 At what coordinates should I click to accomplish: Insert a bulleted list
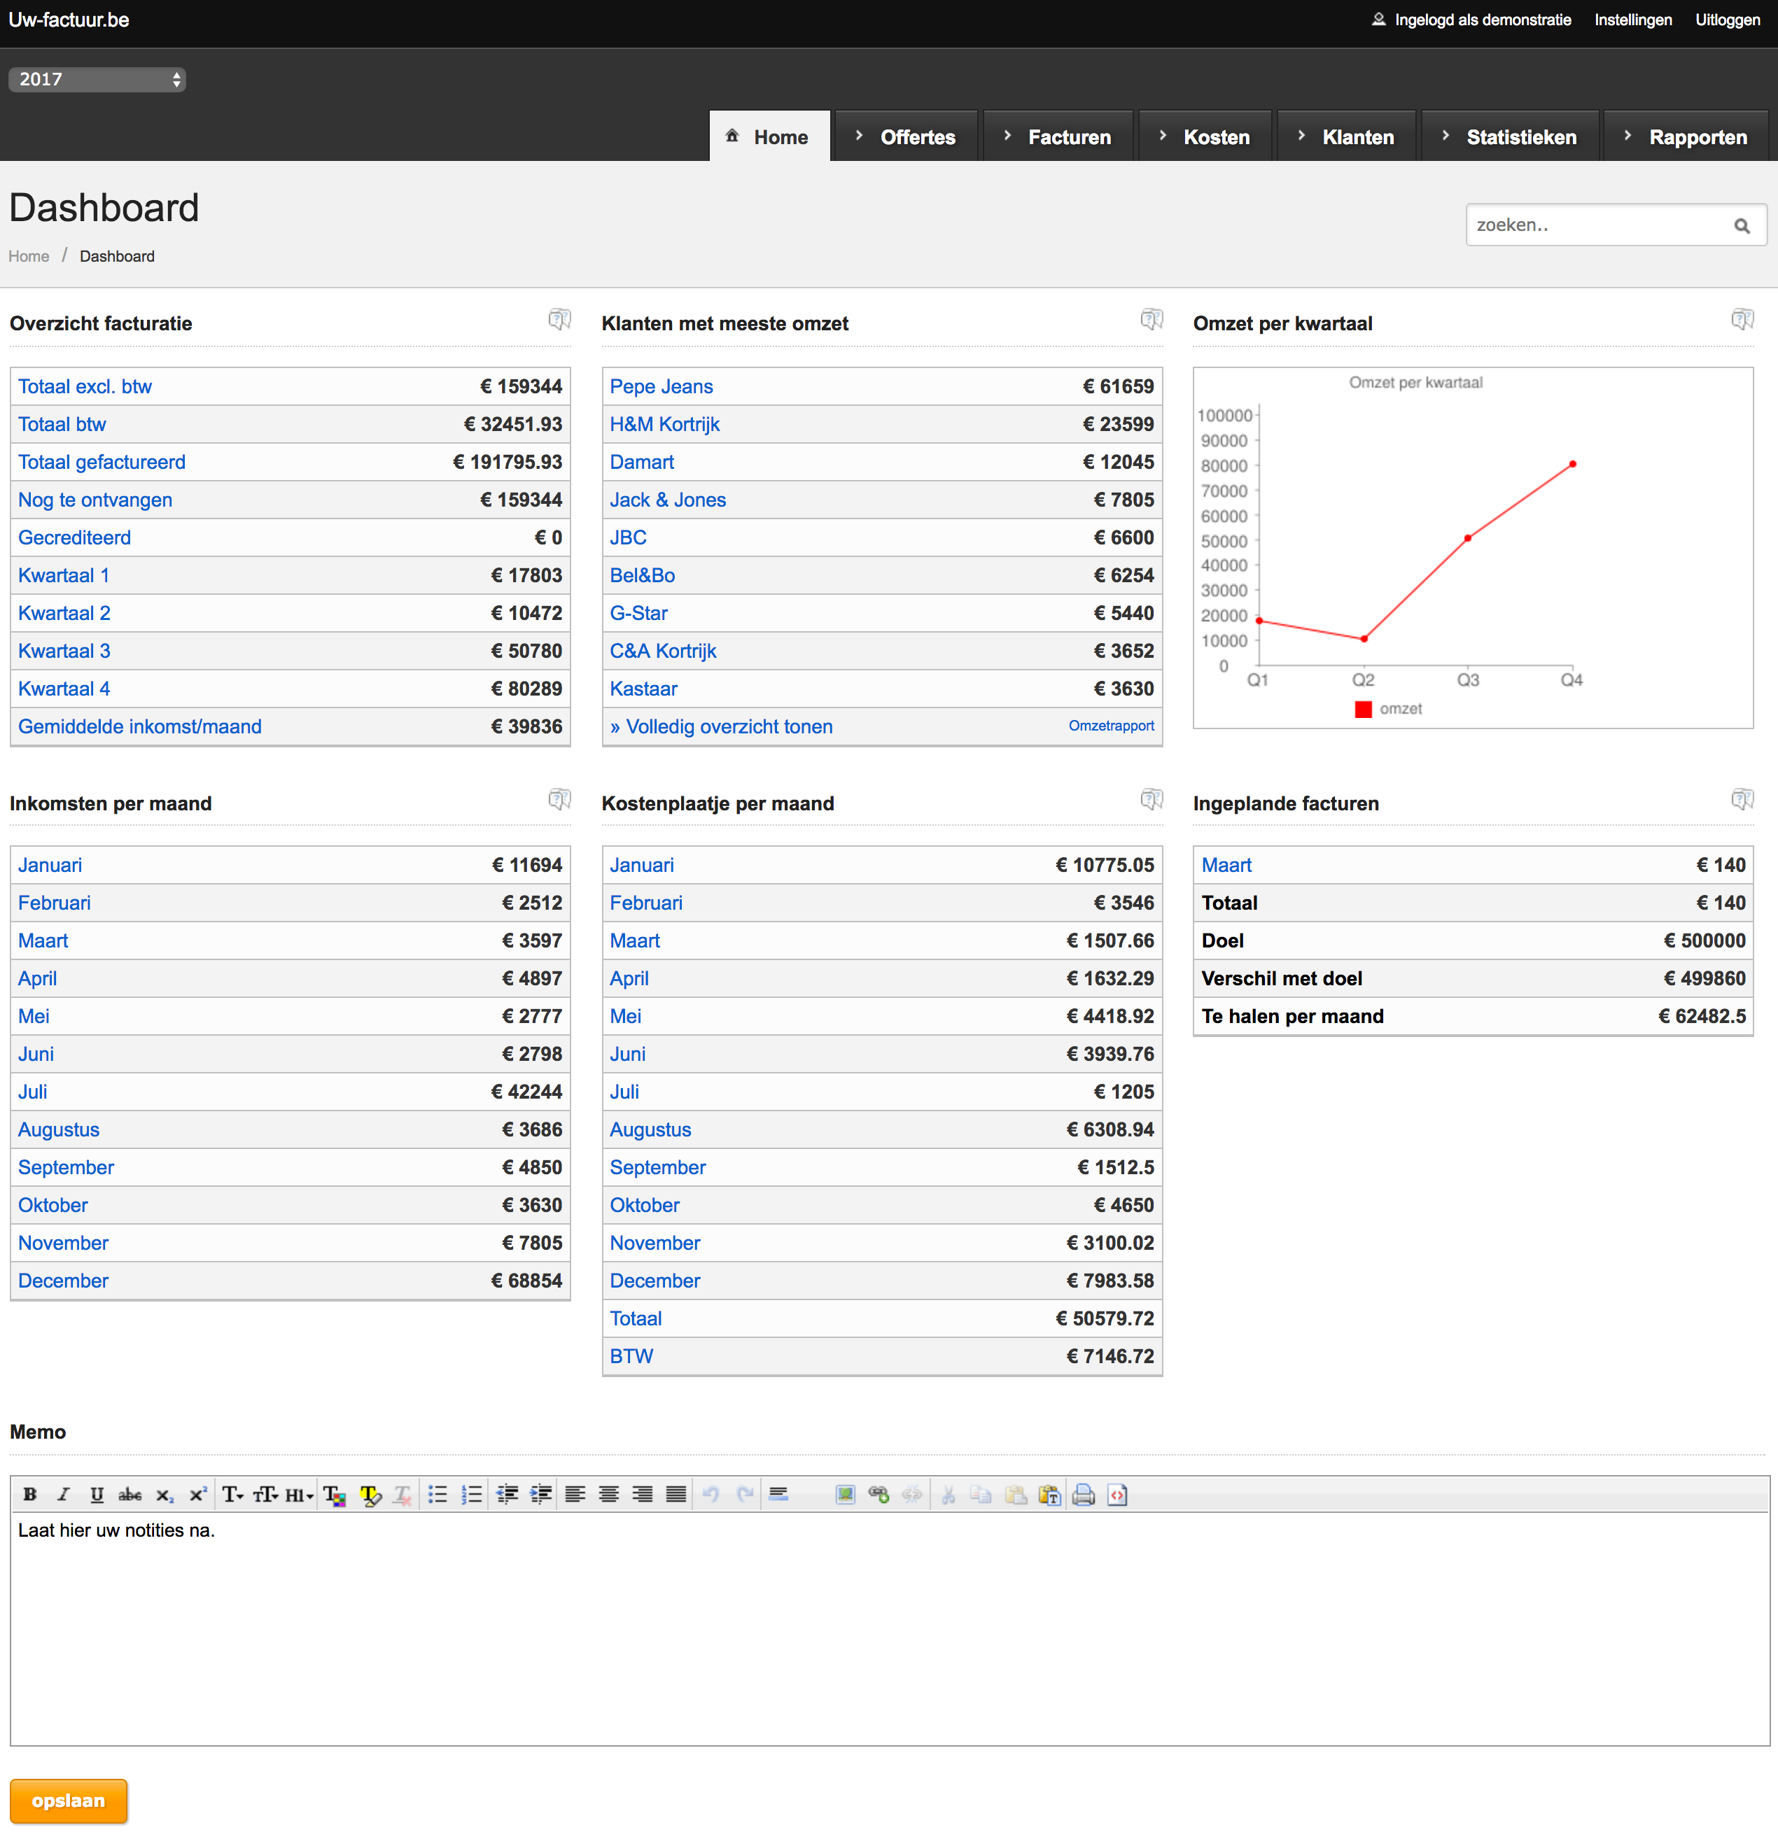437,1495
